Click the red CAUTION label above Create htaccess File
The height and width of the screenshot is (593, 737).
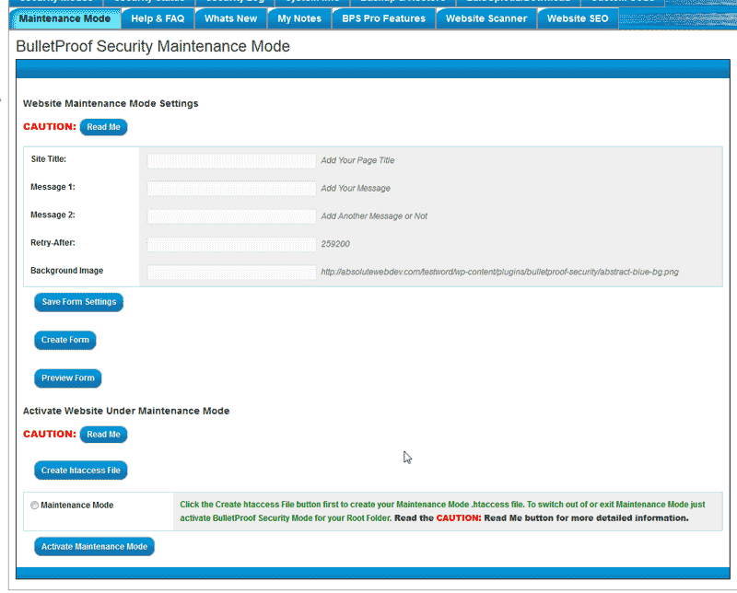click(x=50, y=435)
